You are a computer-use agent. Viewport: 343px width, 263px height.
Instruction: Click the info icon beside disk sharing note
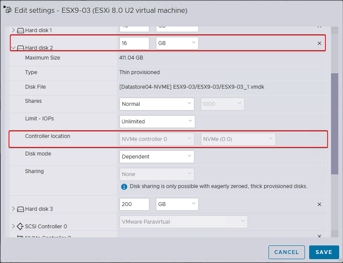(x=124, y=187)
